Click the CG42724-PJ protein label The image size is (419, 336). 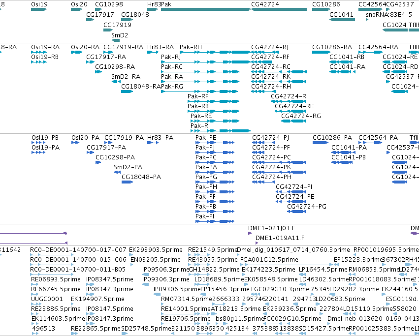pyautogui.click(x=270, y=138)
